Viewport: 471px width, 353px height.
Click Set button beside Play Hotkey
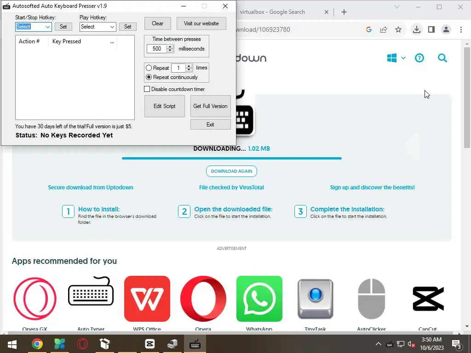(x=128, y=26)
